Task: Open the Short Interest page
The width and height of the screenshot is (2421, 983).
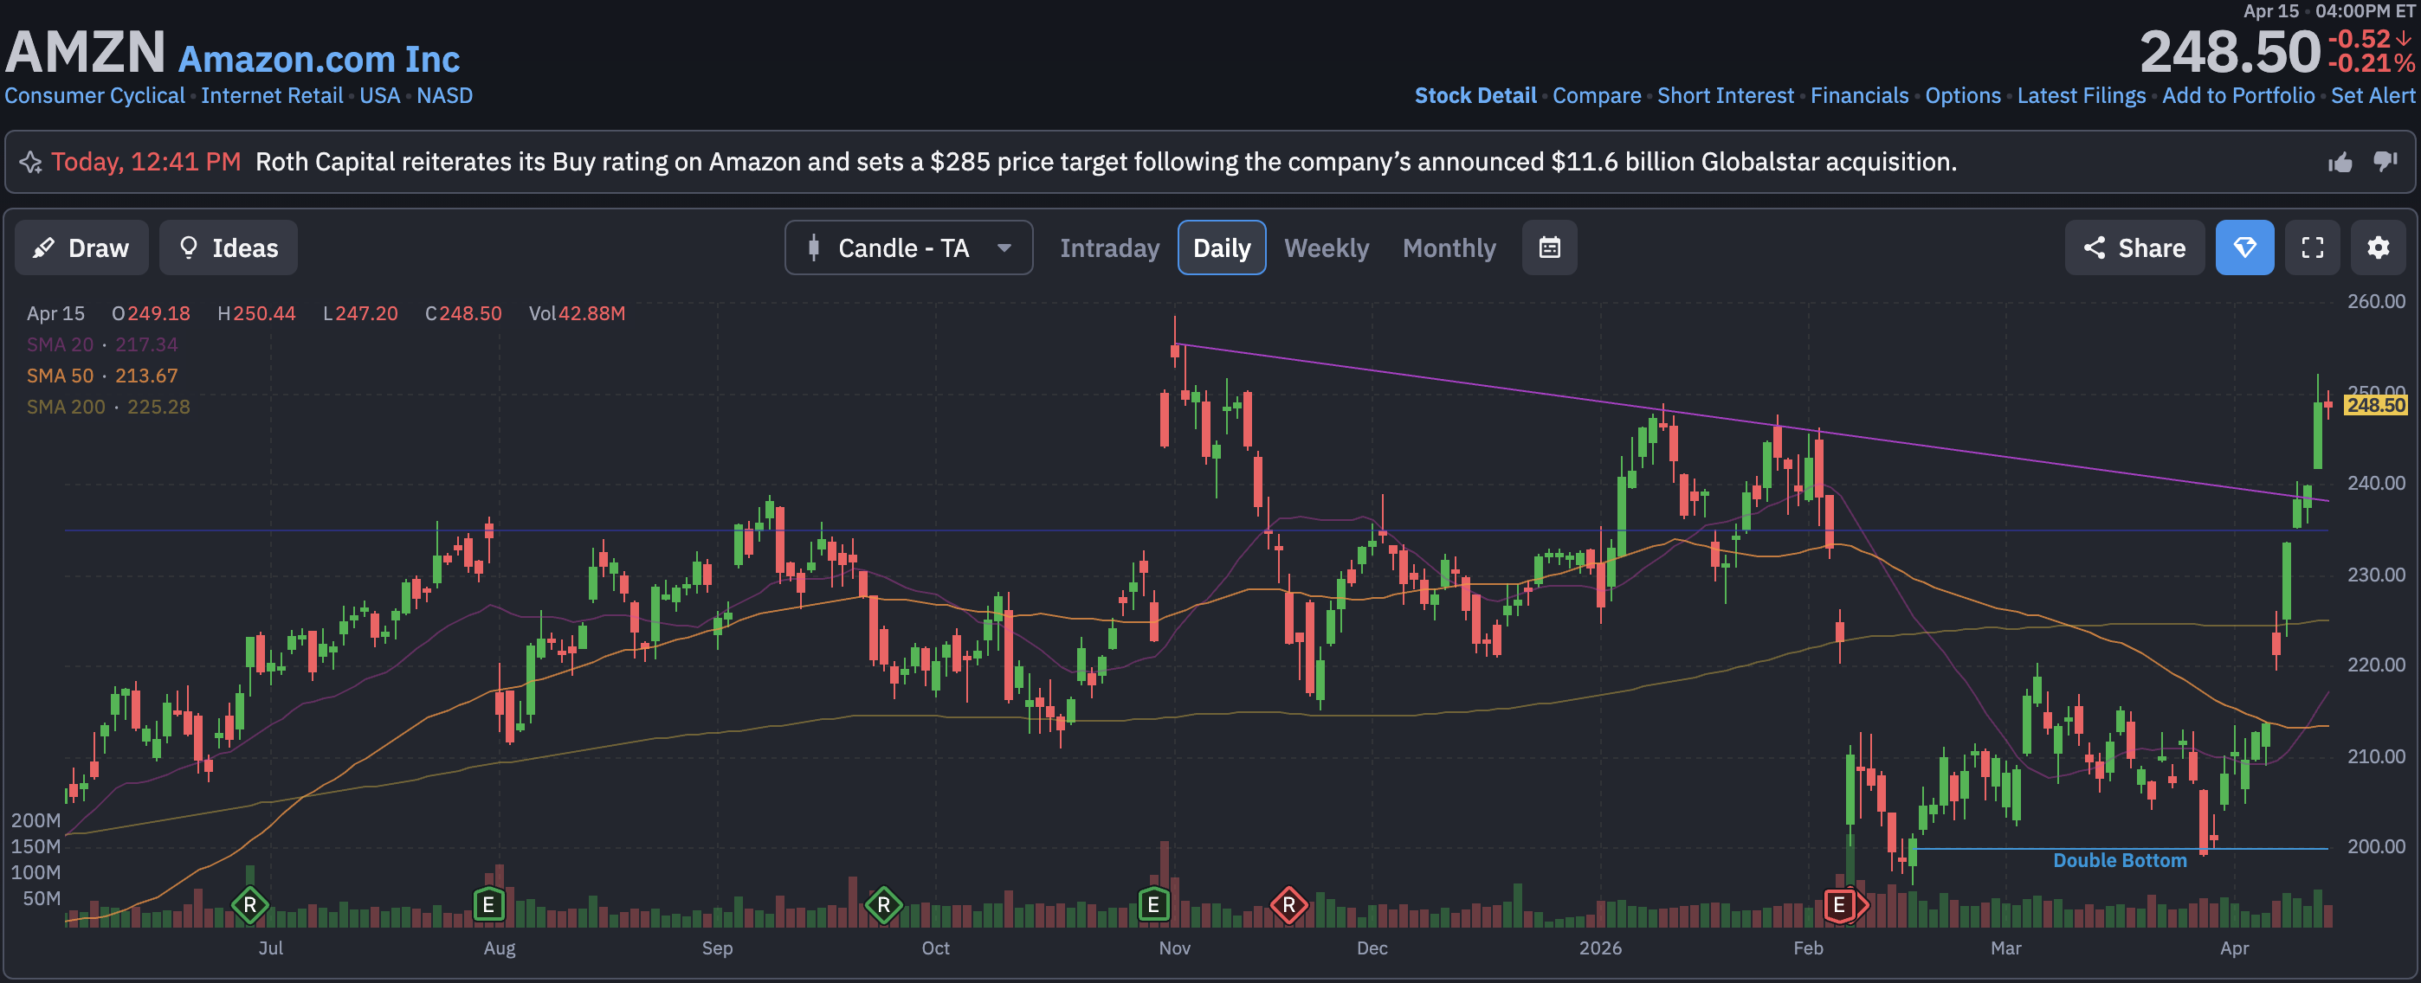Action: click(x=1725, y=96)
